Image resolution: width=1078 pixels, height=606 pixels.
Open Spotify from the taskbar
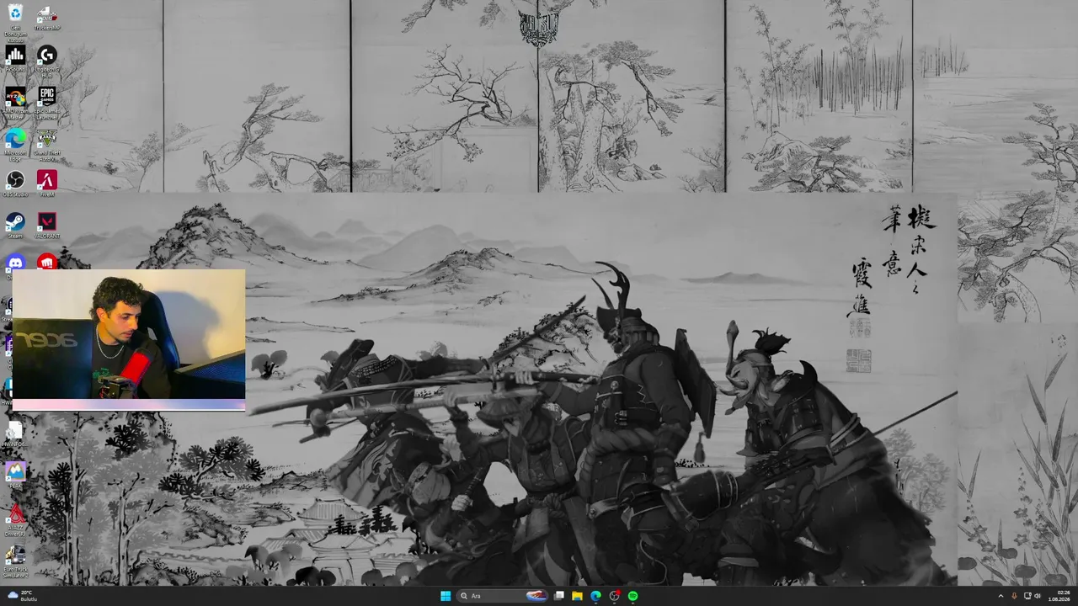tap(632, 596)
